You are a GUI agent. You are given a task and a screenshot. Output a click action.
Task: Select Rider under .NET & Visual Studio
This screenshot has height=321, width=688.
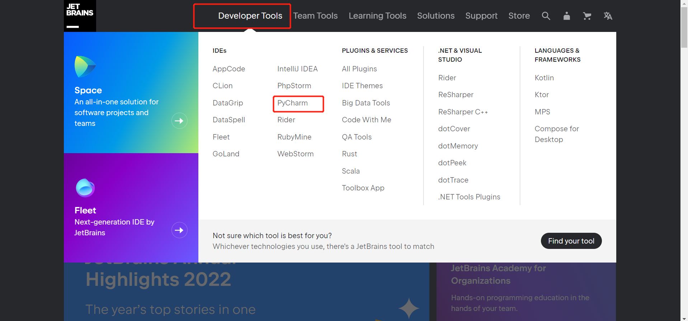[447, 78]
